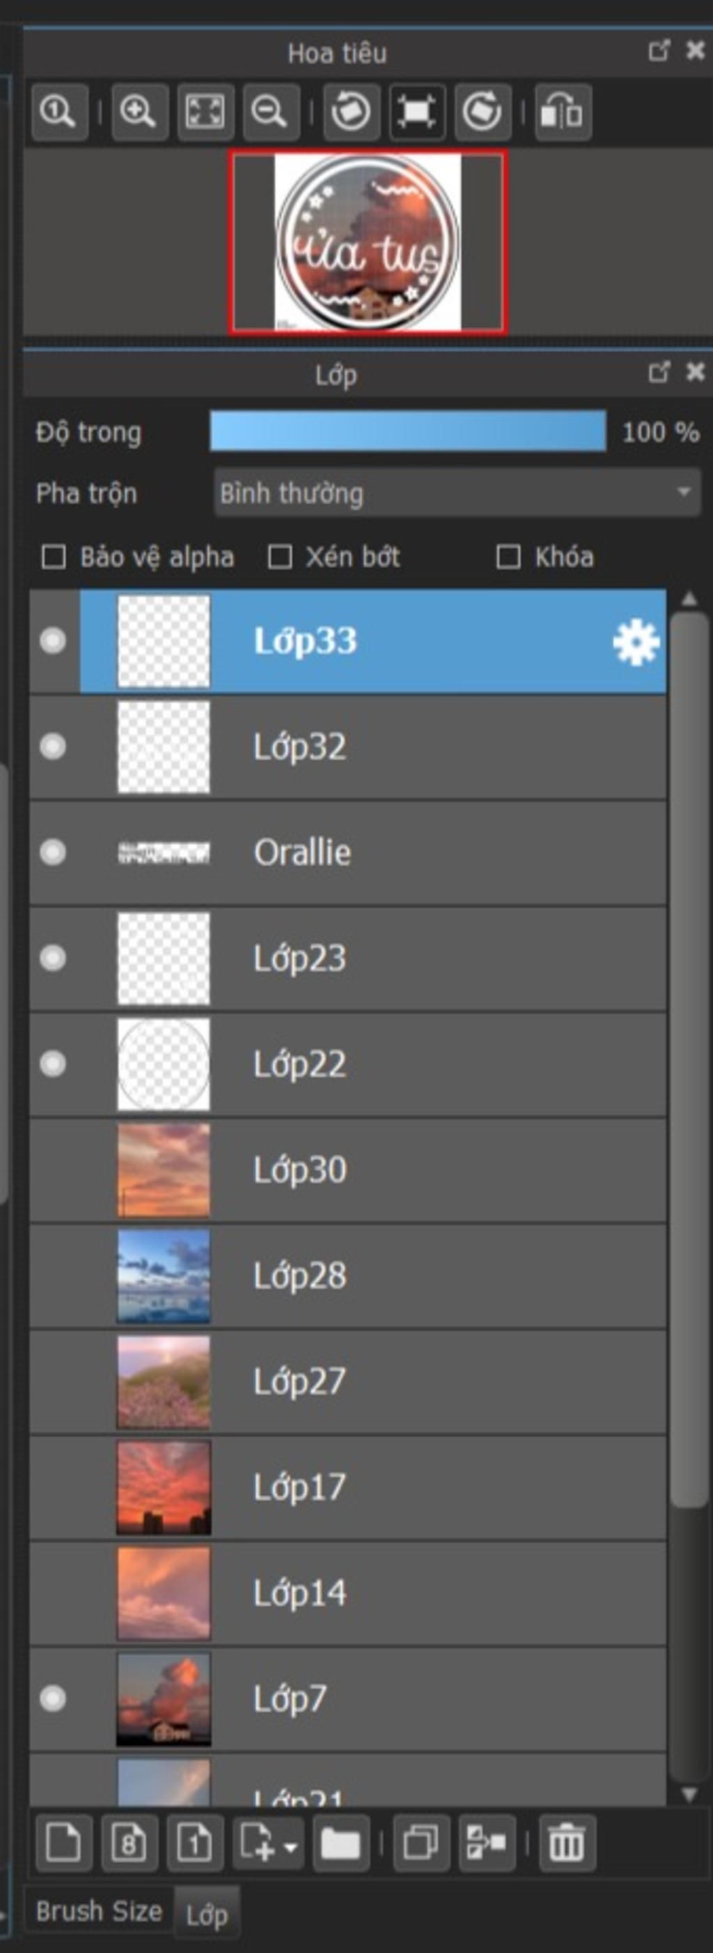Click the zoom in magnifier icon
This screenshot has height=1953, width=713.
[x=139, y=112]
